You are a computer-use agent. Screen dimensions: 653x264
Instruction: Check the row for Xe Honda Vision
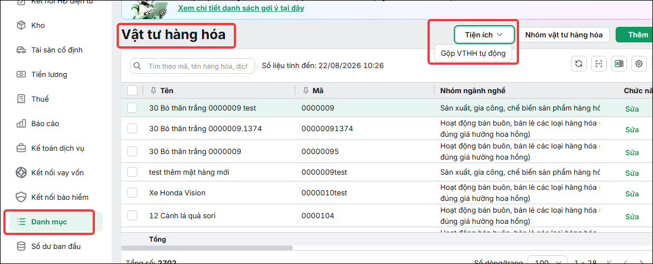click(x=132, y=193)
